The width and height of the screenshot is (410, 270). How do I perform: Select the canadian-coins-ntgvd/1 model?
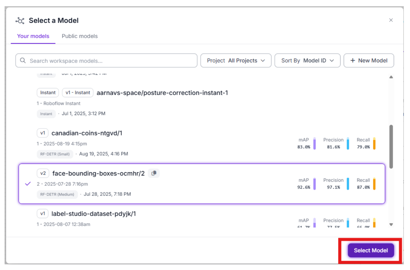point(201,143)
